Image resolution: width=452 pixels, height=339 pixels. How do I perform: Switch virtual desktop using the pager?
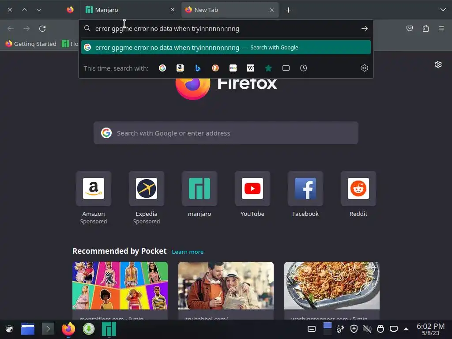click(327, 328)
